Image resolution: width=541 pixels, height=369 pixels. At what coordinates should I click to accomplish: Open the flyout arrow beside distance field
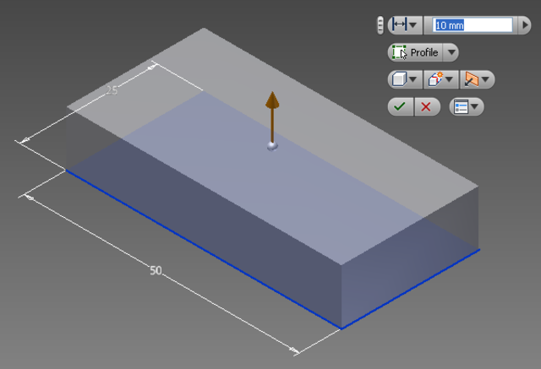coord(525,25)
